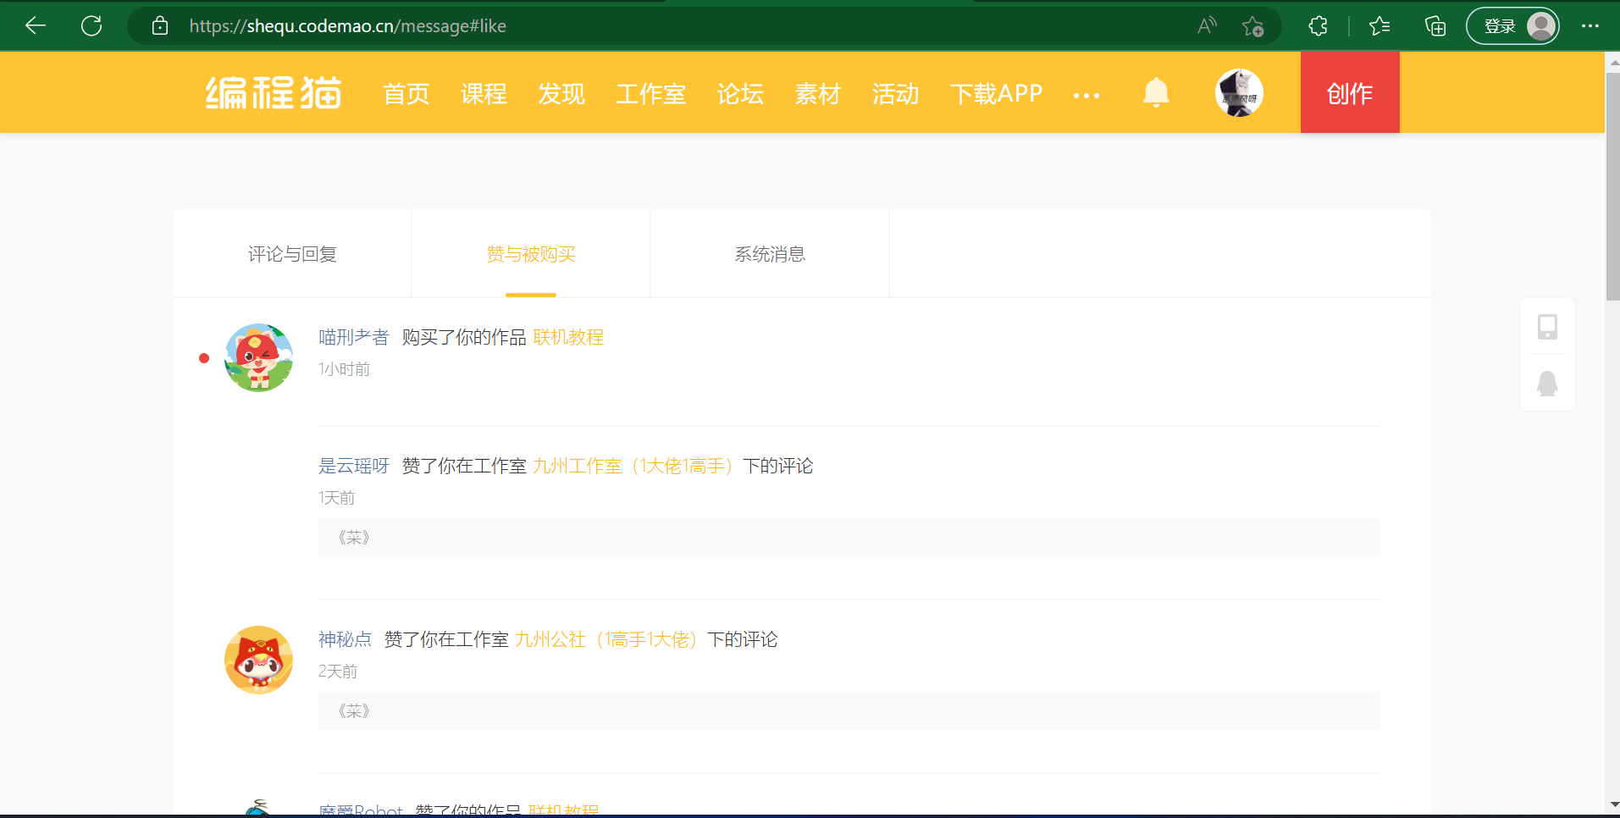Click the 编程猫 logo
Screen dimensions: 1620x818
point(274,93)
